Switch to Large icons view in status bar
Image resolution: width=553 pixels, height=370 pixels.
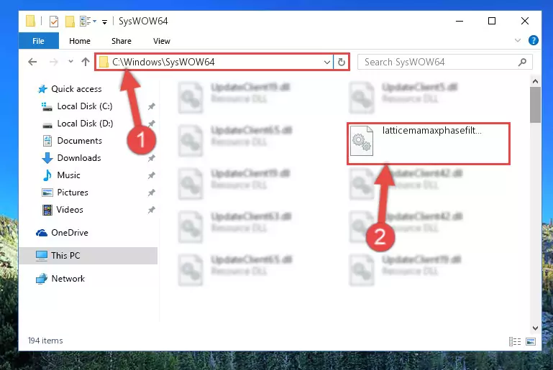[x=531, y=341]
